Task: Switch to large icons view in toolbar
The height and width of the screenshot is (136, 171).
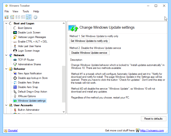Action: (7, 17)
